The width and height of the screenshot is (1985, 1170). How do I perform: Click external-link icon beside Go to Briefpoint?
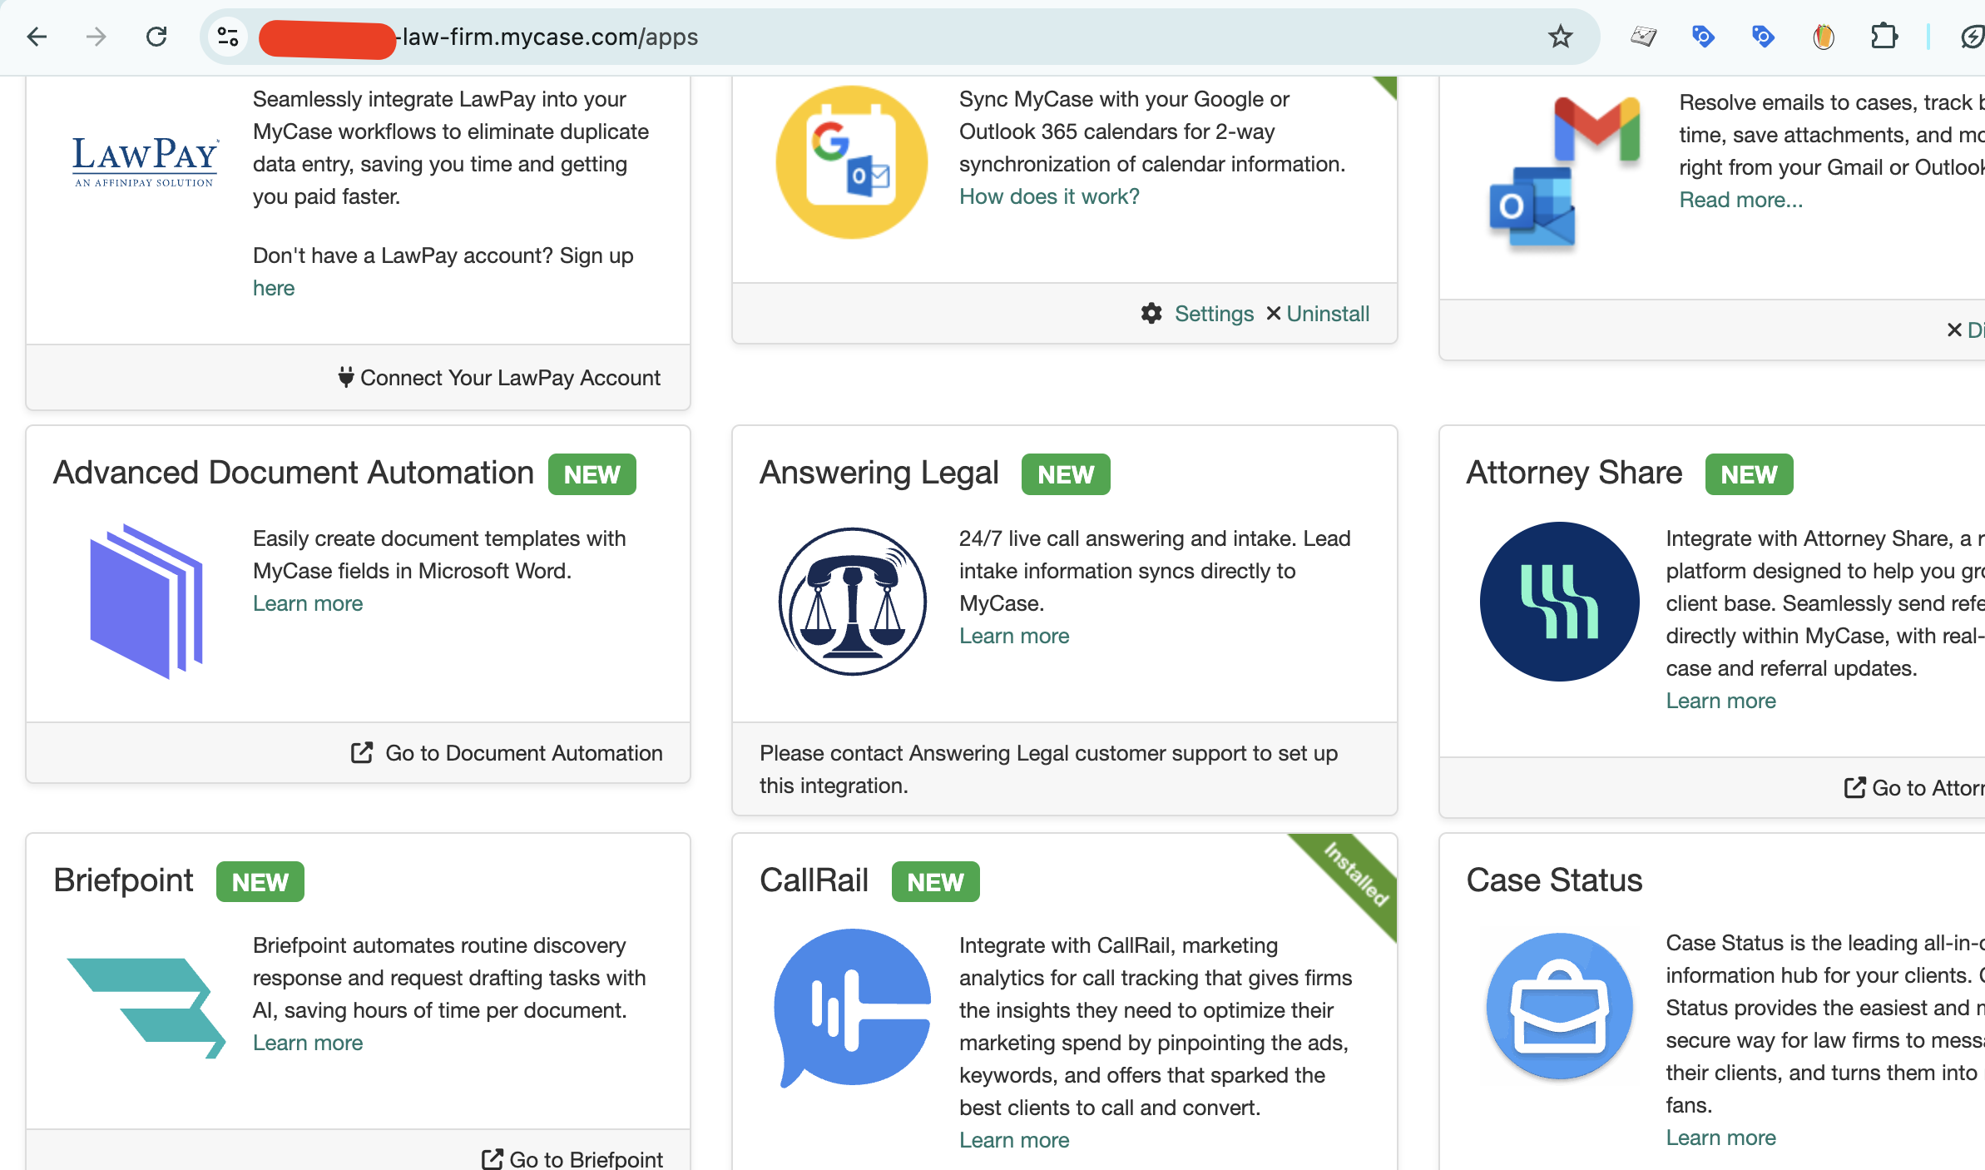coord(493,1159)
